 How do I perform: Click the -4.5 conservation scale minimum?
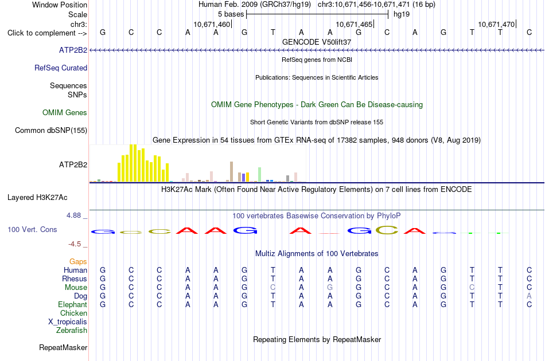75,244
